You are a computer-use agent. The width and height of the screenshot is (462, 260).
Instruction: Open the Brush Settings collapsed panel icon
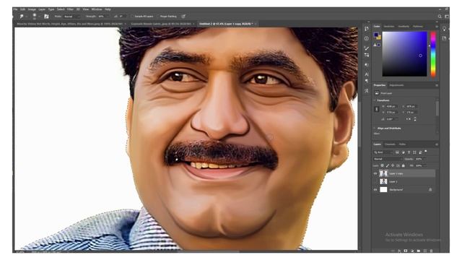[x=367, y=55]
